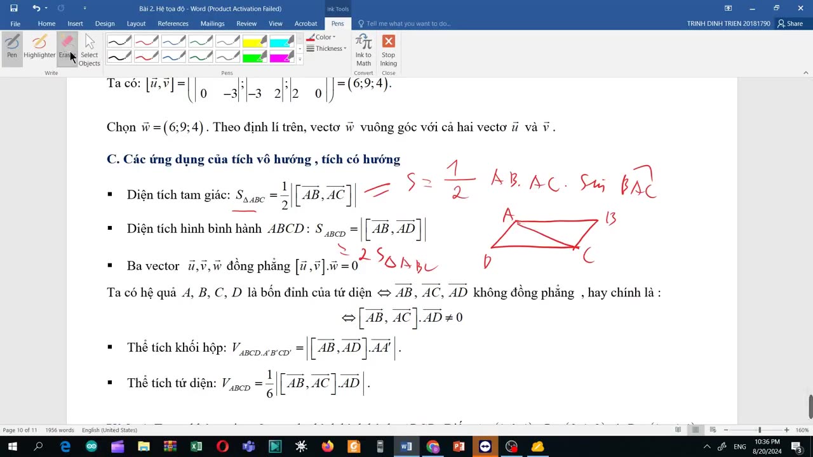Zoom out with the minus button
The image size is (813, 457).
726,430
